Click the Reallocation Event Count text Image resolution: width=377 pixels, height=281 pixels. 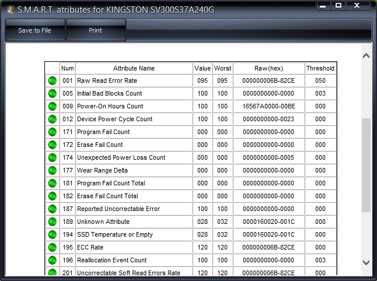pyautogui.click(x=112, y=261)
